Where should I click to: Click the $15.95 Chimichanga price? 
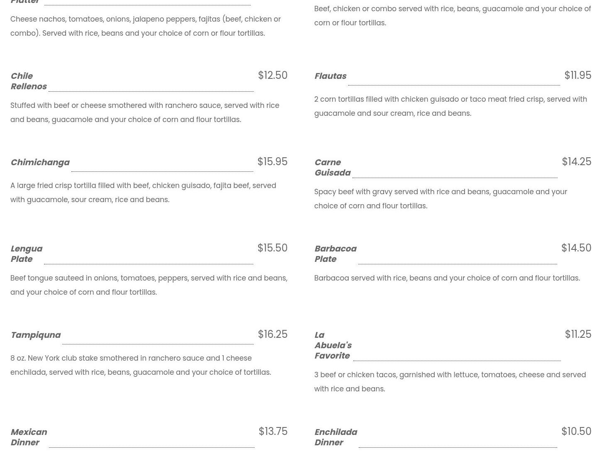(272, 162)
